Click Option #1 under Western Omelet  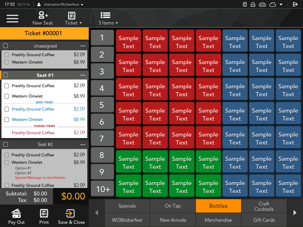pyautogui.click(x=23, y=168)
